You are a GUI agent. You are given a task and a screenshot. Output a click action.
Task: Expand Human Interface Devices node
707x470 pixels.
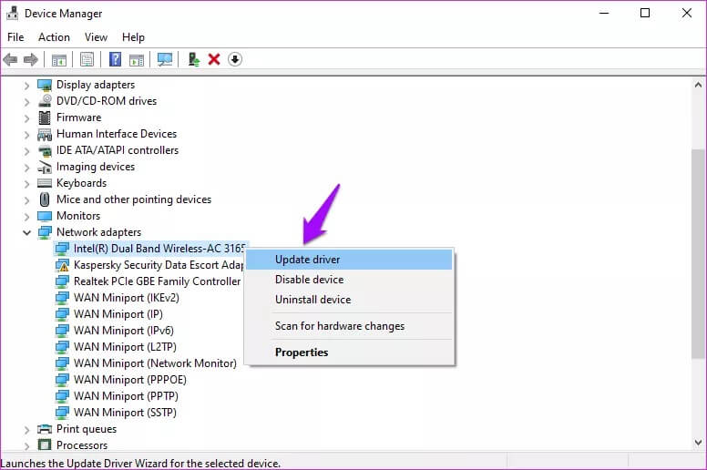pos(26,134)
